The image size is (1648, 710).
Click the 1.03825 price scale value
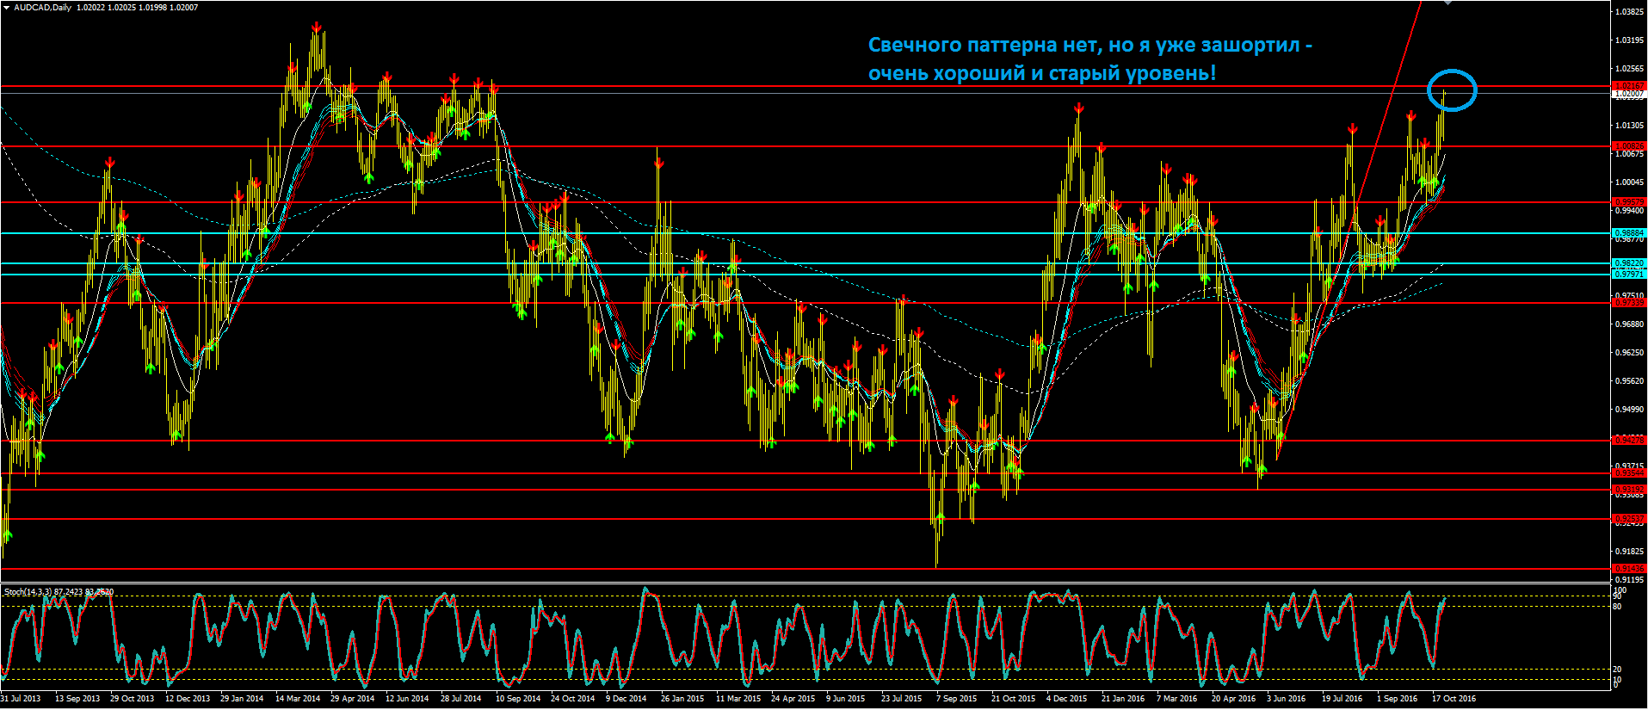click(1629, 12)
